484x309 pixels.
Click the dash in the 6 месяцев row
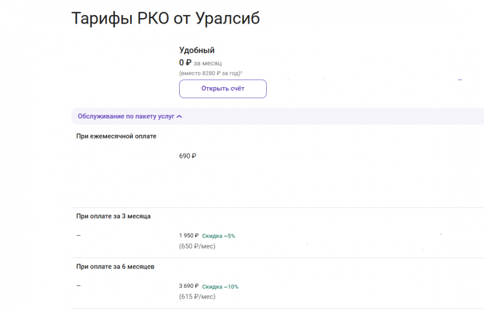tap(79, 286)
